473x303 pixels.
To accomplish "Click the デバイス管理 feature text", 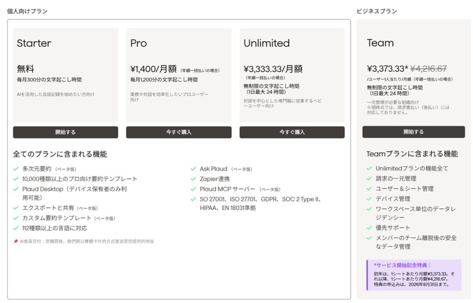I will (393, 199).
